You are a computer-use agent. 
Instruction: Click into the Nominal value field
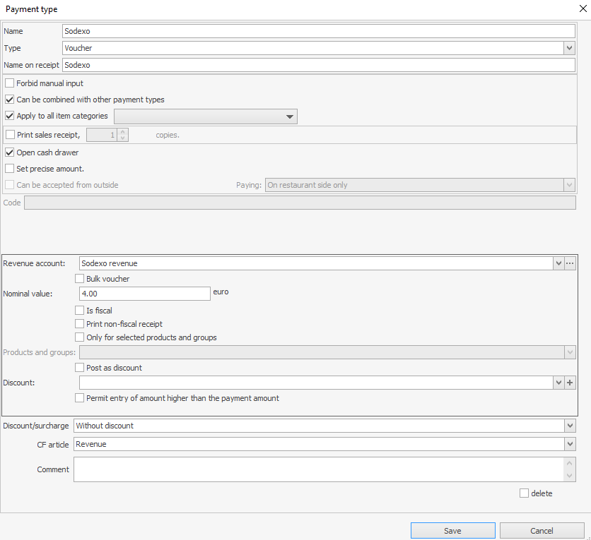tap(144, 294)
